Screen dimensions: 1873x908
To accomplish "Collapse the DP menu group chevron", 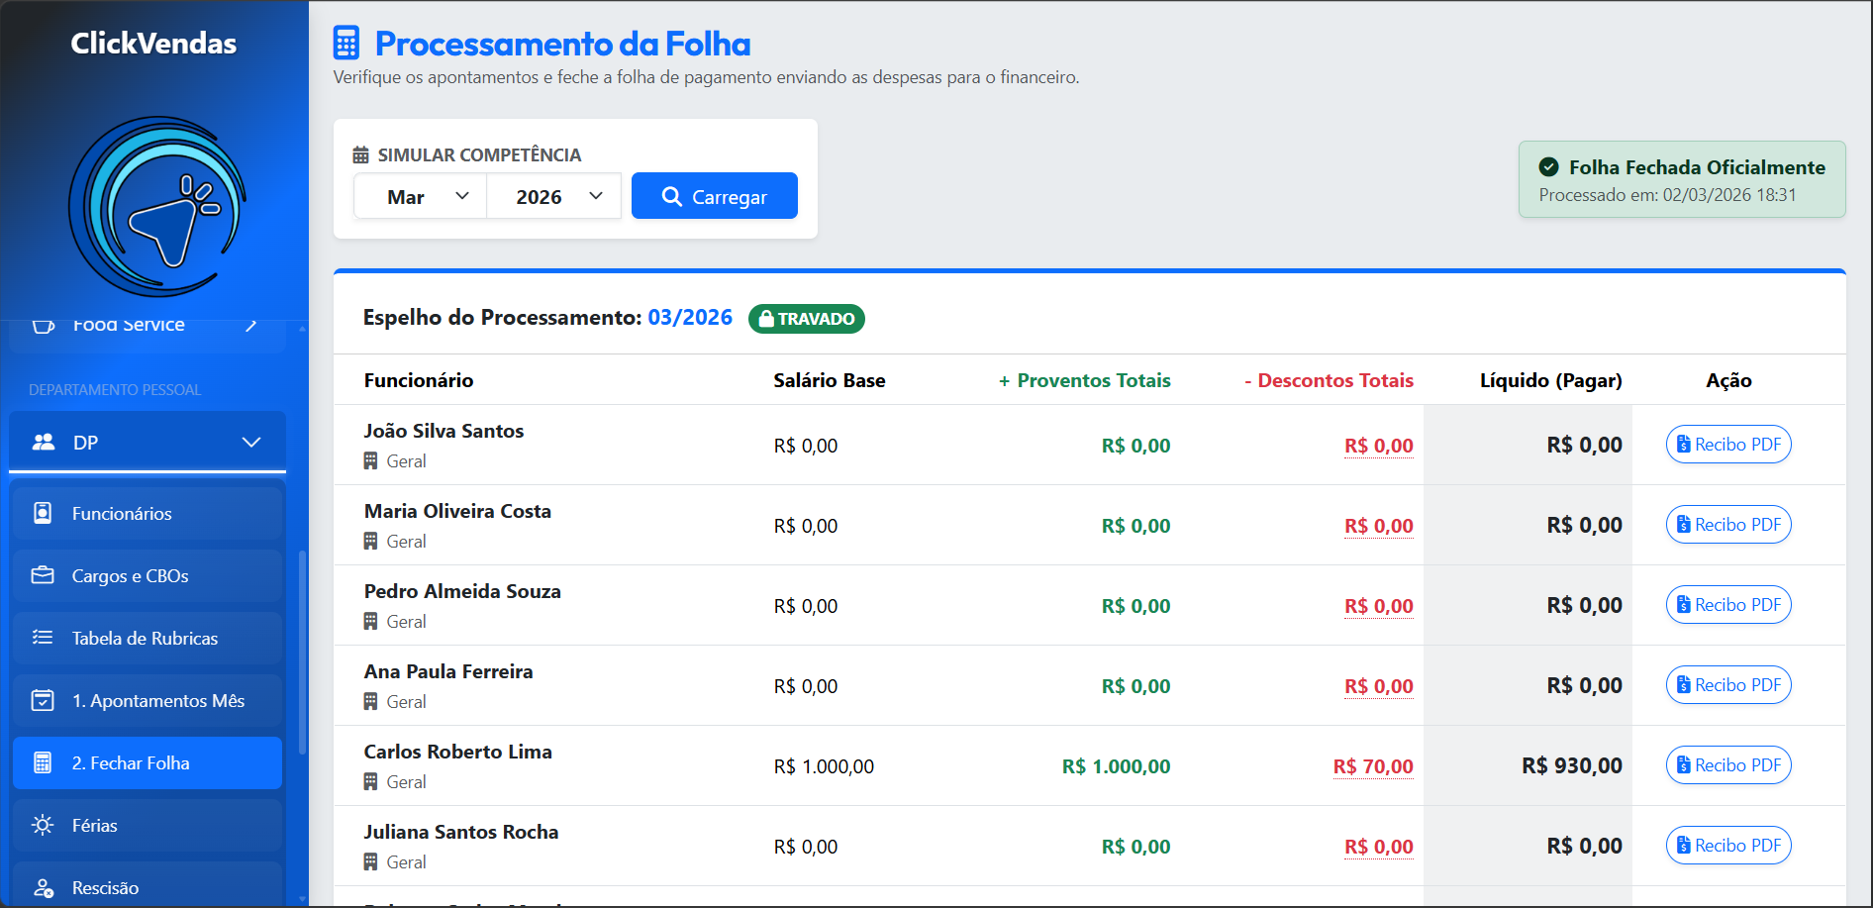I will [251, 443].
